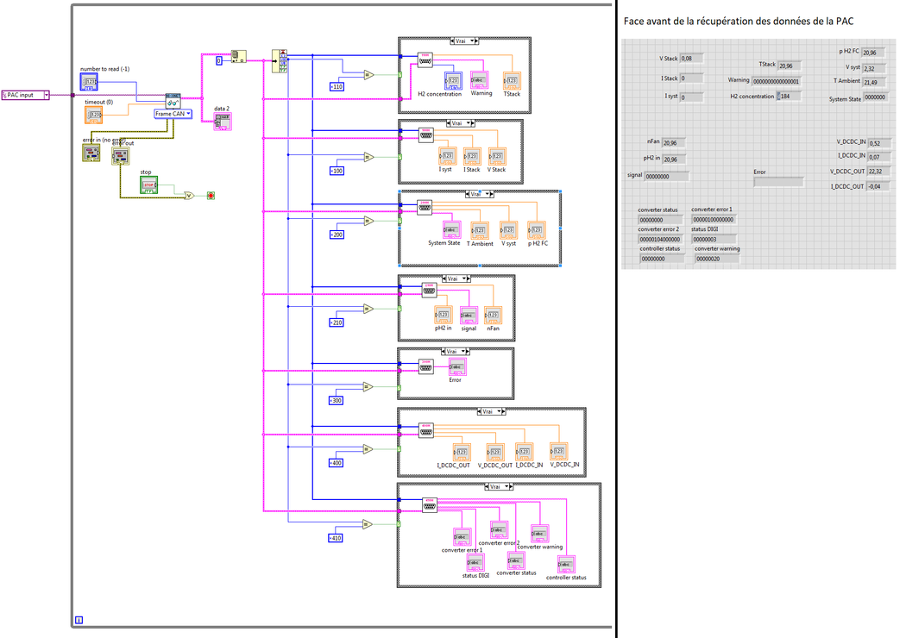Select the NI-XNET Read node
Image resolution: width=906 pixels, height=638 pixels.
(x=173, y=101)
